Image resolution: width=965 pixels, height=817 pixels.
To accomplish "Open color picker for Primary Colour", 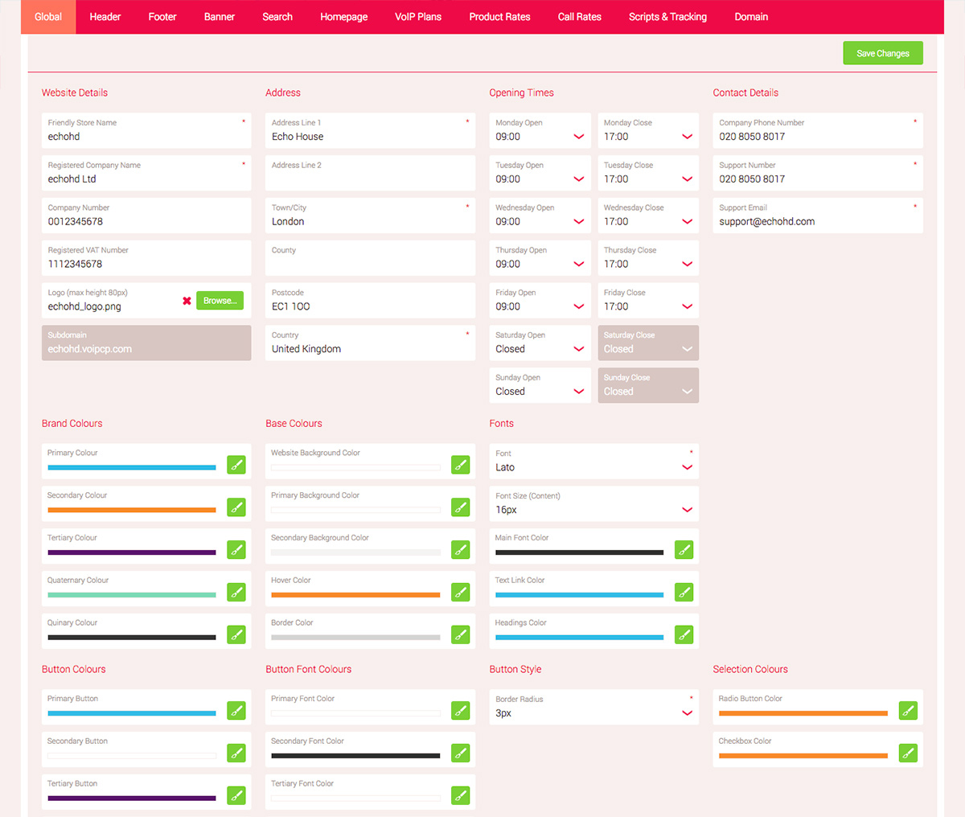I will click(x=236, y=465).
